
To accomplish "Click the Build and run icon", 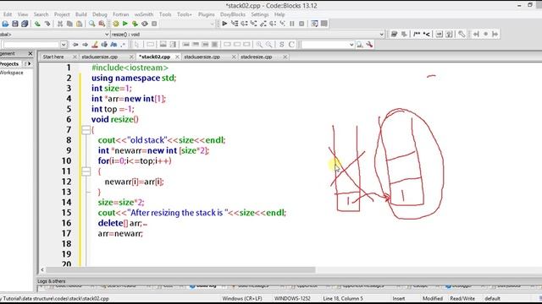I will pyautogui.click(x=135, y=24).
